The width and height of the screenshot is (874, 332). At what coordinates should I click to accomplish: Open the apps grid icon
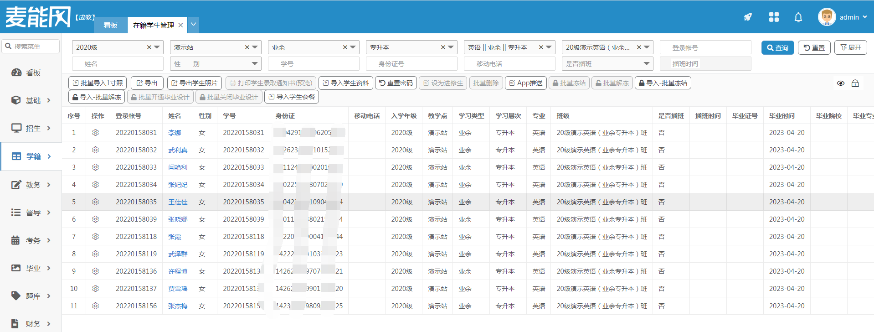(774, 17)
